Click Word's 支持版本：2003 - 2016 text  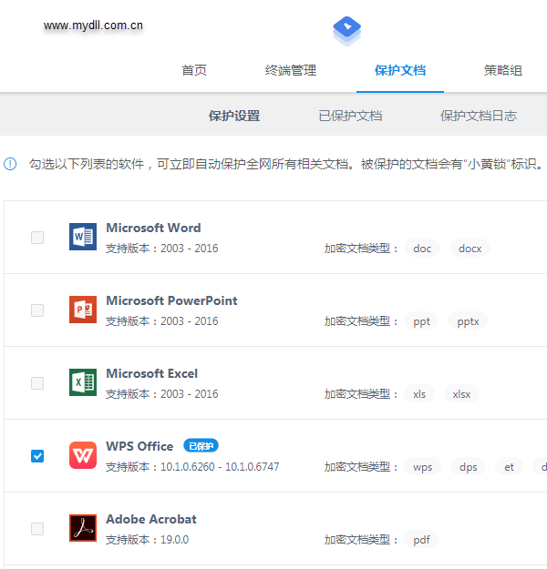pyautogui.click(x=161, y=249)
